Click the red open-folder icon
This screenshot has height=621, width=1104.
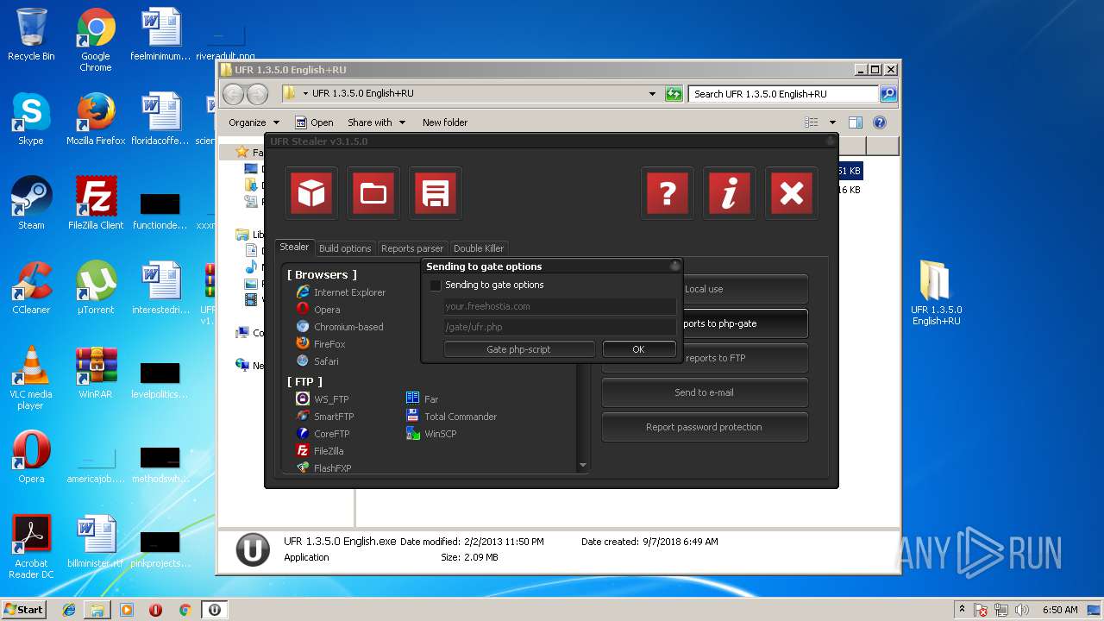click(373, 193)
